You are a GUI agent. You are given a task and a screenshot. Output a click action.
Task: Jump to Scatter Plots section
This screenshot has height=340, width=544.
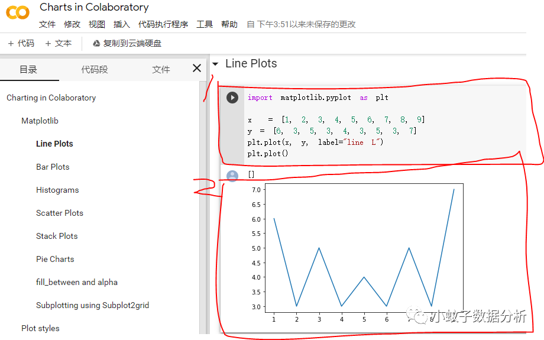click(60, 213)
